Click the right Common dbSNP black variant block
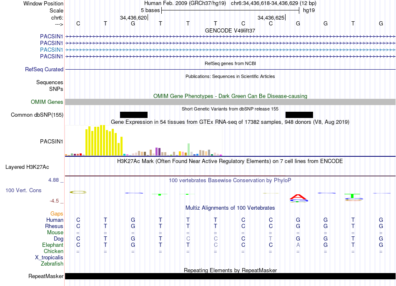396x286 pixels. 299,115
